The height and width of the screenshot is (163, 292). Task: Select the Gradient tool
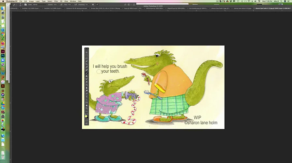pyautogui.click(x=87, y=85)
